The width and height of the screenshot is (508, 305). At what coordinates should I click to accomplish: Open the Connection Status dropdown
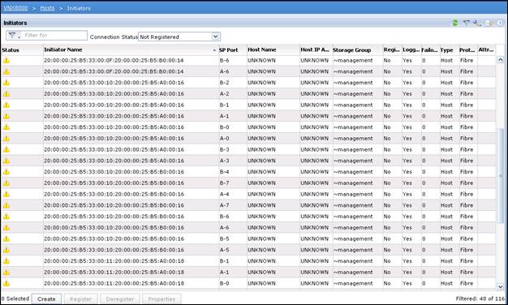(x=179, y=37)
